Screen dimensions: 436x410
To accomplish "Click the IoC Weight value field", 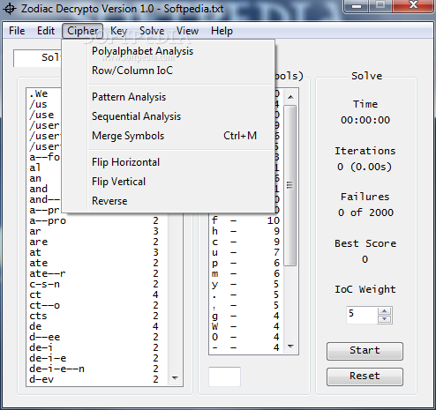I will click(x=362, y=315).
